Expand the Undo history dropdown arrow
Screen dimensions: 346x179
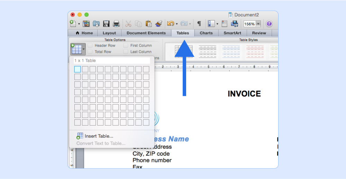[x=177, y=24]
